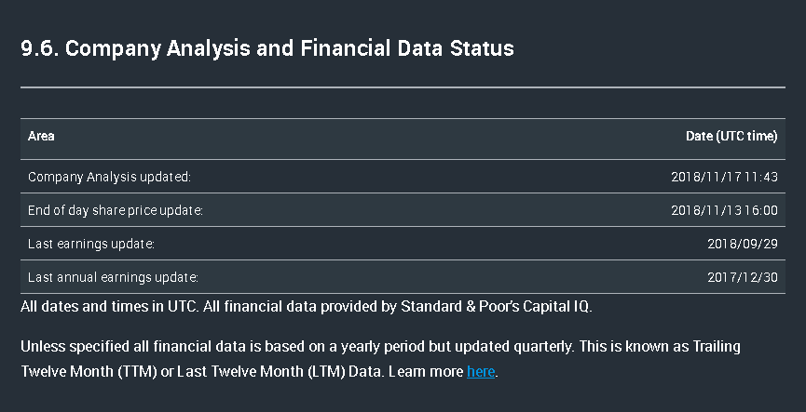
Task: Click the 'Learn more' text before the link
Action: [425, 372]
